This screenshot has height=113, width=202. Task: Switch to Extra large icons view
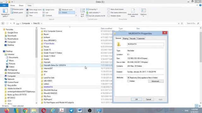pyautogui.click(x=34, y=10)
